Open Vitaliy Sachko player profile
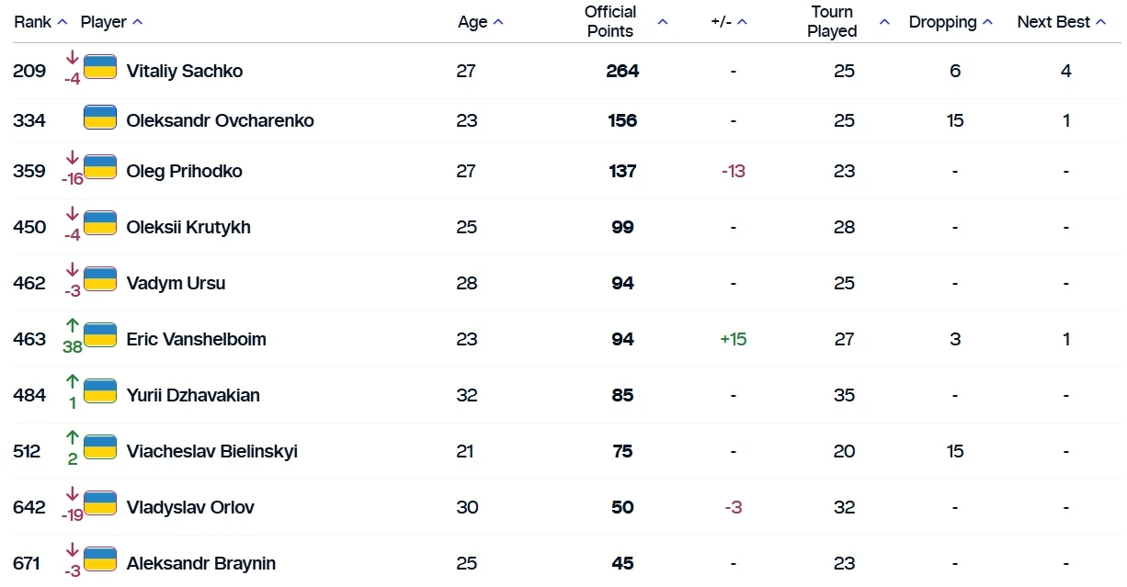This screenshot has height=587, width=1127. click(185, 71)
